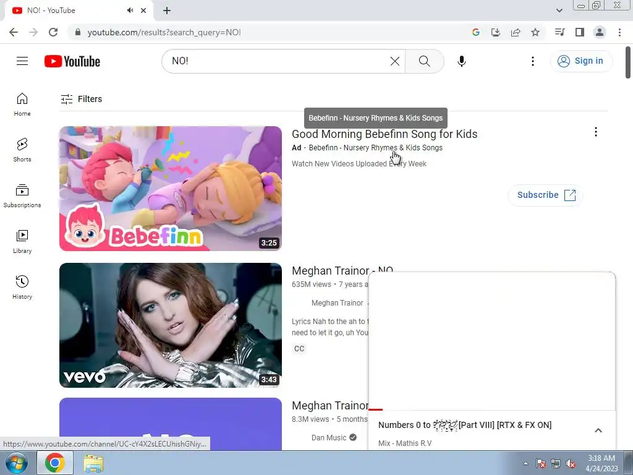The width and height of the screenshot is (633, 475).
Task: Open Dan Music channel link
Action: click(x=329, y=438)
